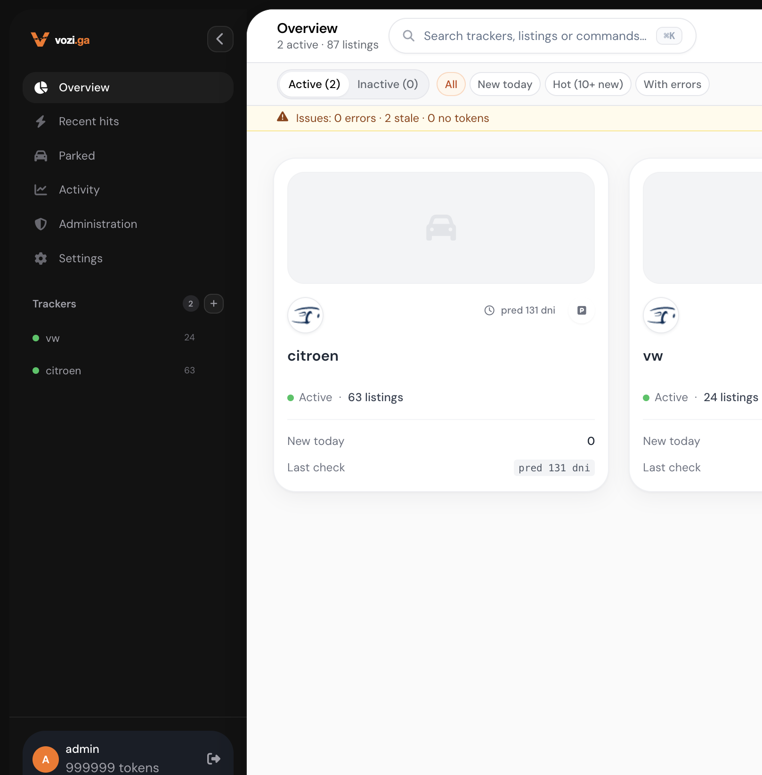Open Administration section

[x=128, y=224]
